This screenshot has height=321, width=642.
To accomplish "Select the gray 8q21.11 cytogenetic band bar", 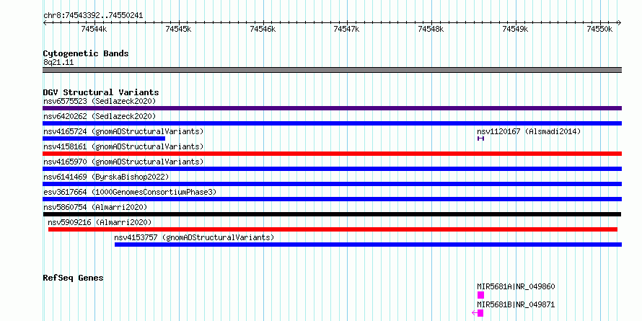I will pos(332,70).
